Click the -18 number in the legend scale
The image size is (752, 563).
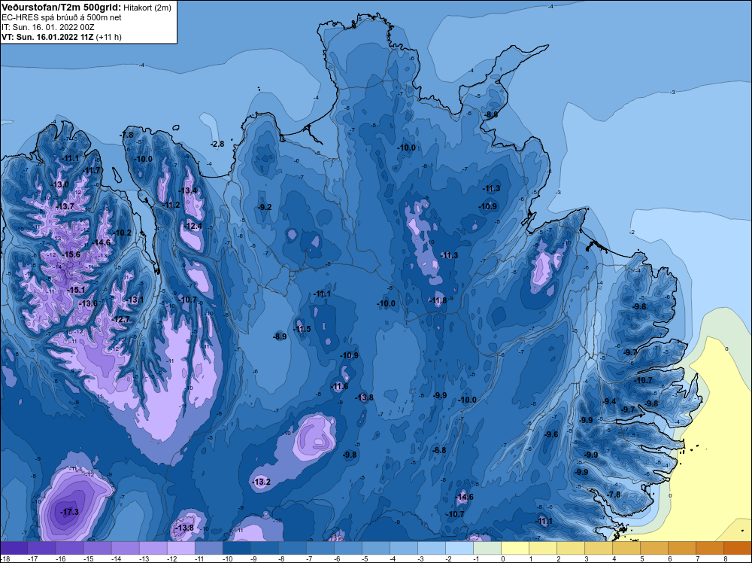click(x=5, y=558)
